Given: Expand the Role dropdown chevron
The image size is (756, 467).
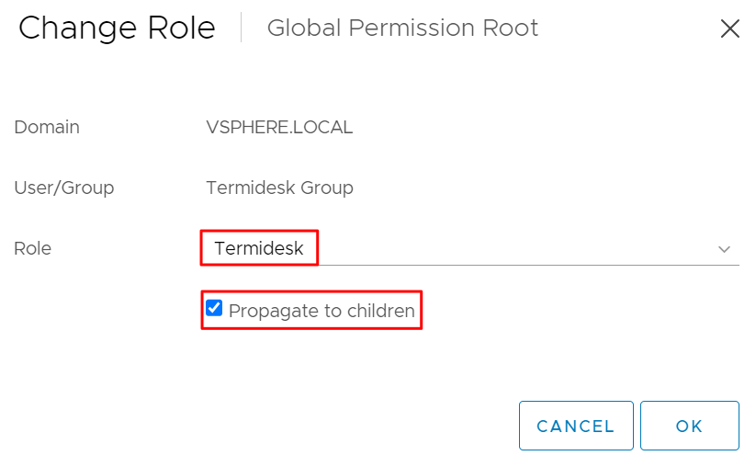Looking at the screenshot, I should click(724, 249).
